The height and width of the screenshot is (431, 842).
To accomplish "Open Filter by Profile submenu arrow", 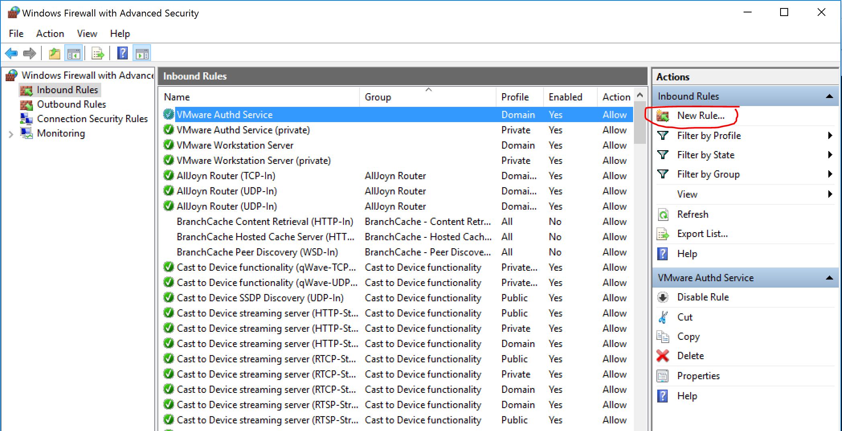I will 830,136.
